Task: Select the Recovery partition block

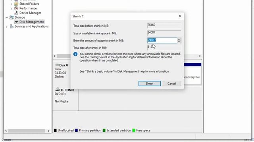Action: tap(192, 74)
